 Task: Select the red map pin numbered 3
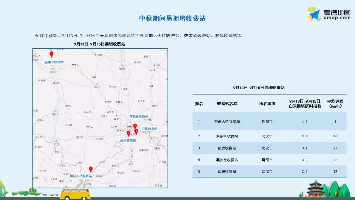tap(128, 133)
